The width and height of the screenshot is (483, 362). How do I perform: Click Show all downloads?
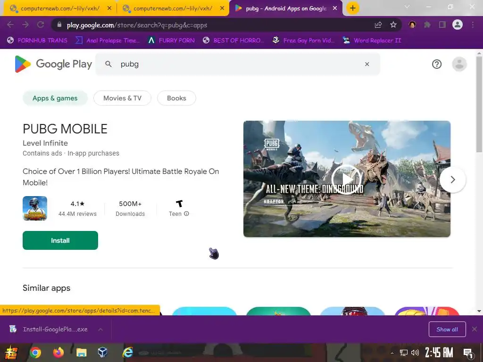[447, 329]
